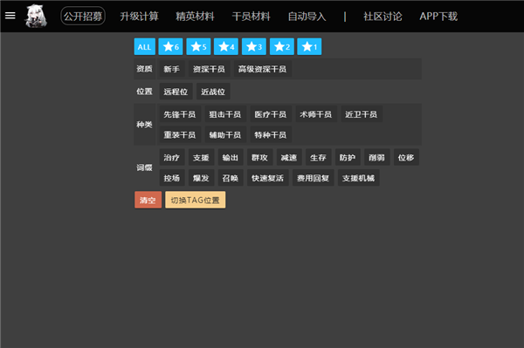Toggle the 3-star rarity filter

click(x=254, y=47)
